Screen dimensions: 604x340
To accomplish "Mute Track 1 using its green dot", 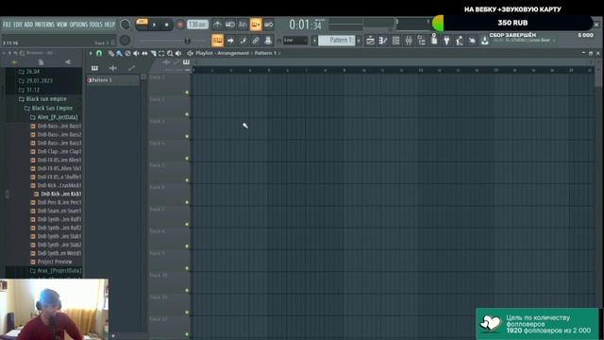I will tap(187, 93).
